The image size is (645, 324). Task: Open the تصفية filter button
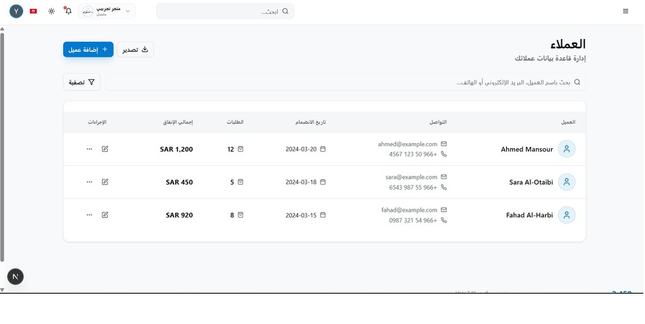(x=81, y=82)
